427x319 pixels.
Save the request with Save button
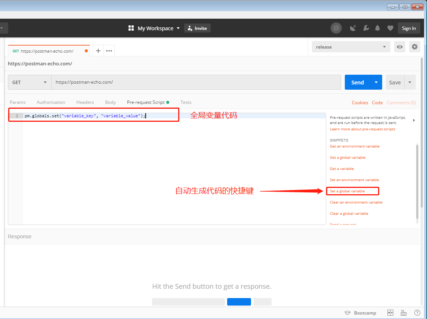click(x=395, y=82)
